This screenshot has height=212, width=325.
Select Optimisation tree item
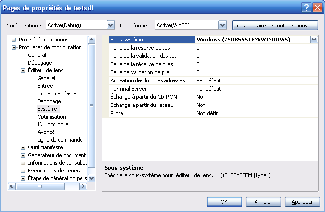coord(52,117)
